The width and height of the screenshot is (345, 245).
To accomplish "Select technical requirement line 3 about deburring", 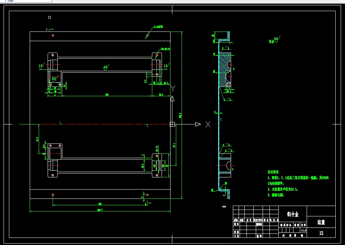I will [276, 195].
